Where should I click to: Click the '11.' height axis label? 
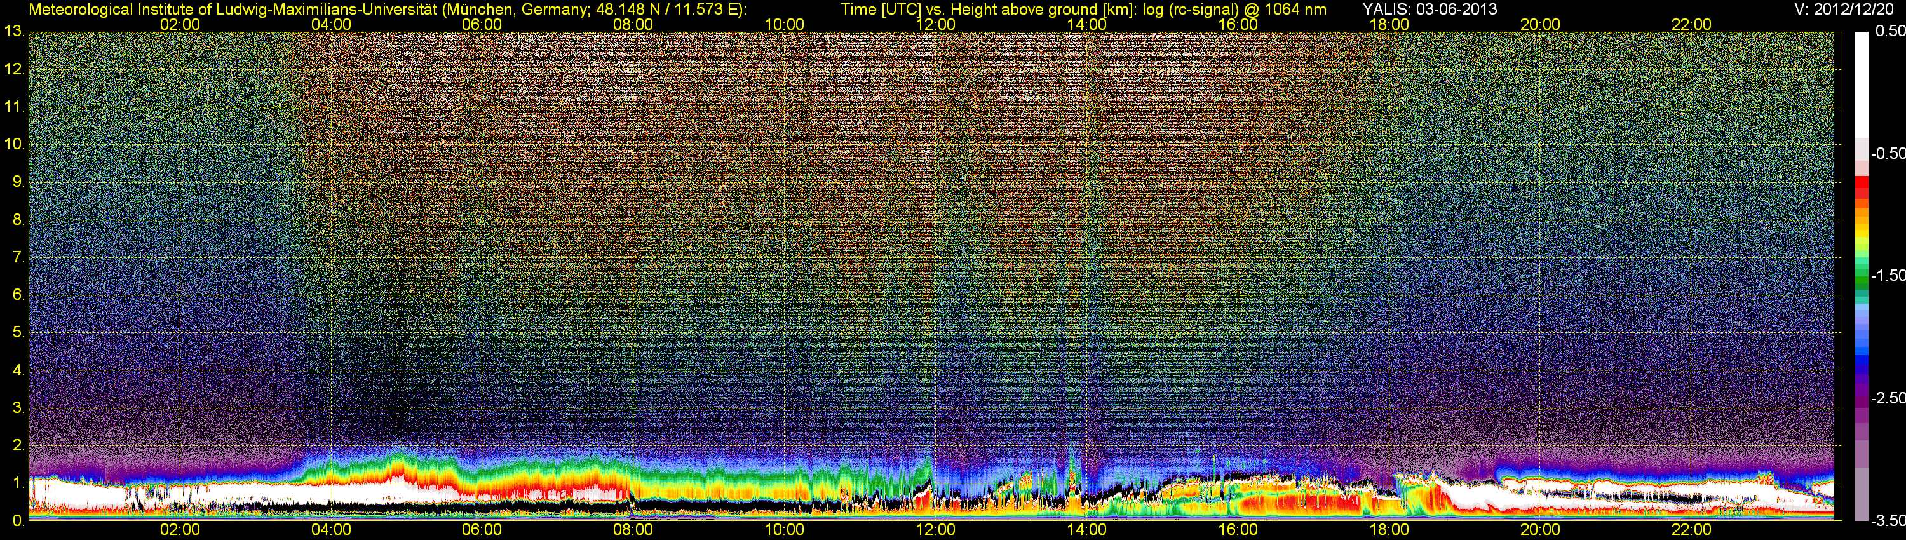(14, 107)
